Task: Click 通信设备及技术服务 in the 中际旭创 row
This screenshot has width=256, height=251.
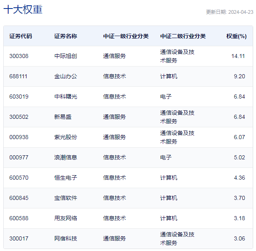Action: (x=177, y=56)
